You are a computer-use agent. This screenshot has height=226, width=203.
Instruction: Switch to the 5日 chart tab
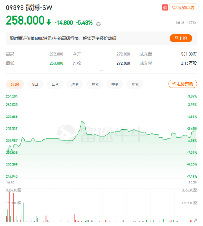35,84
